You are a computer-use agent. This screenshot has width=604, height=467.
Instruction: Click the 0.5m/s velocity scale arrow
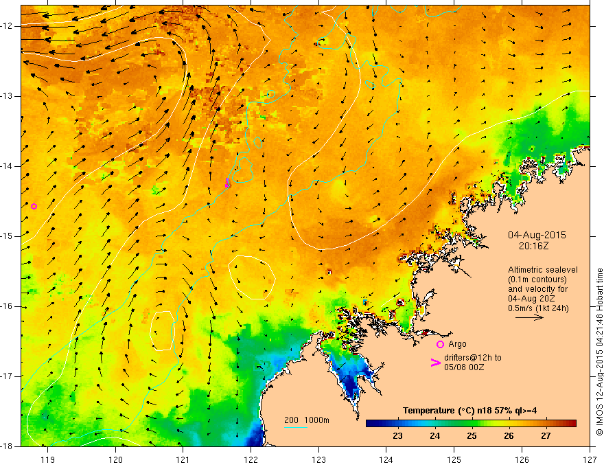pos(529,317)
